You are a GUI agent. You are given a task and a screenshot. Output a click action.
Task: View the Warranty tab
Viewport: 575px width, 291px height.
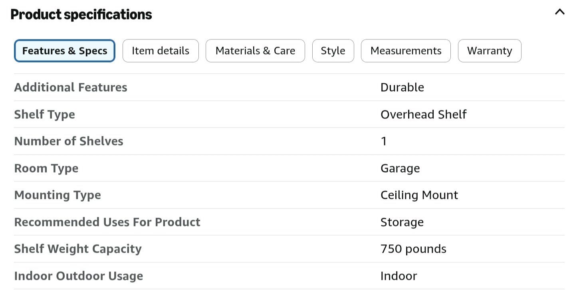coord(490,51)
